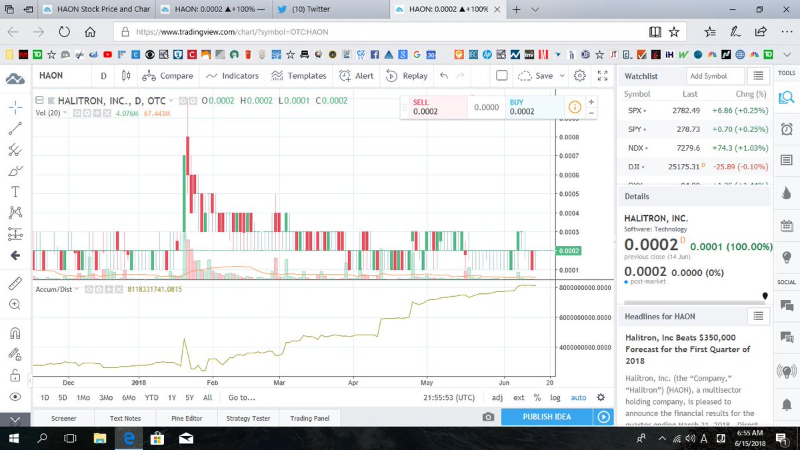Take a chart snapshot with camera icon
800x450 pixels.
[x=489, y=417]
